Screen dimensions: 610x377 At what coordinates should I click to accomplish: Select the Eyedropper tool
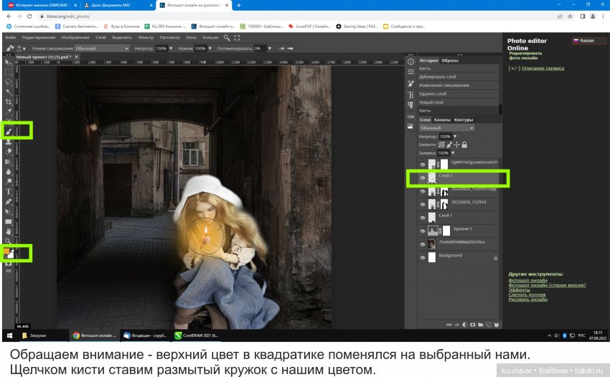pos(8,112)
